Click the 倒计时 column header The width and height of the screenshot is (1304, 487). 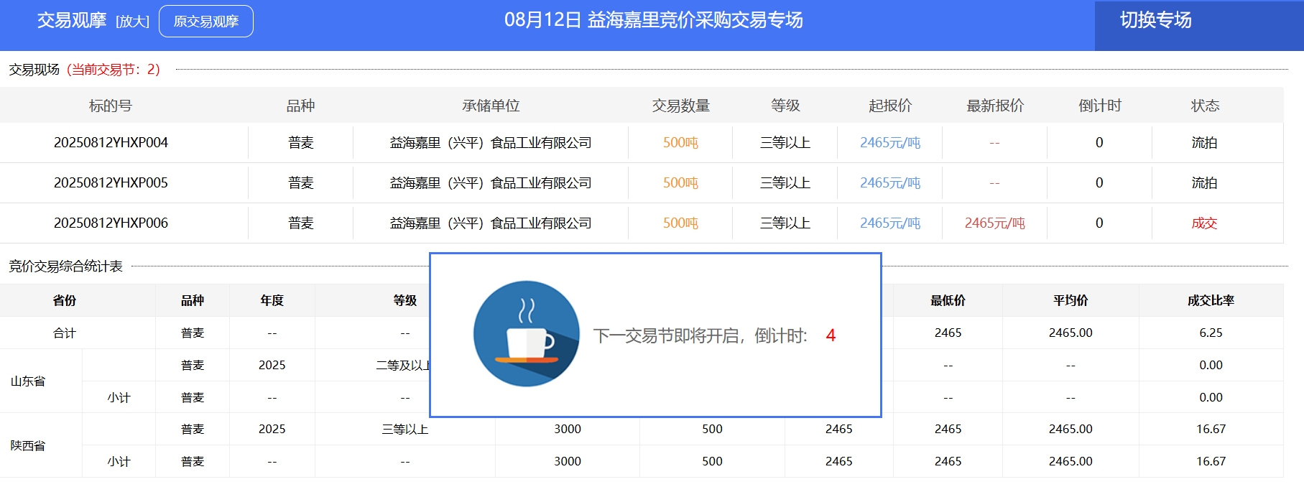[1100, 106]
